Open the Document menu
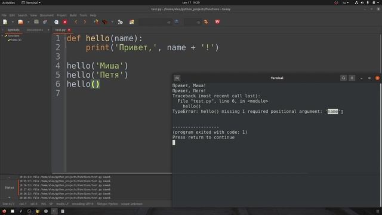The width and height of the screenshot is (382, 215). pos(47,16)
